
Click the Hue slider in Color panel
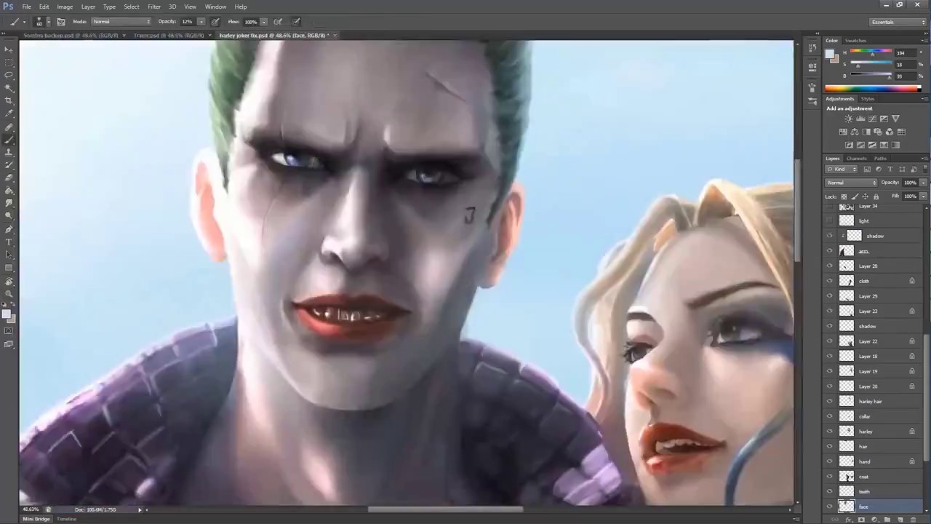(871, 53)
